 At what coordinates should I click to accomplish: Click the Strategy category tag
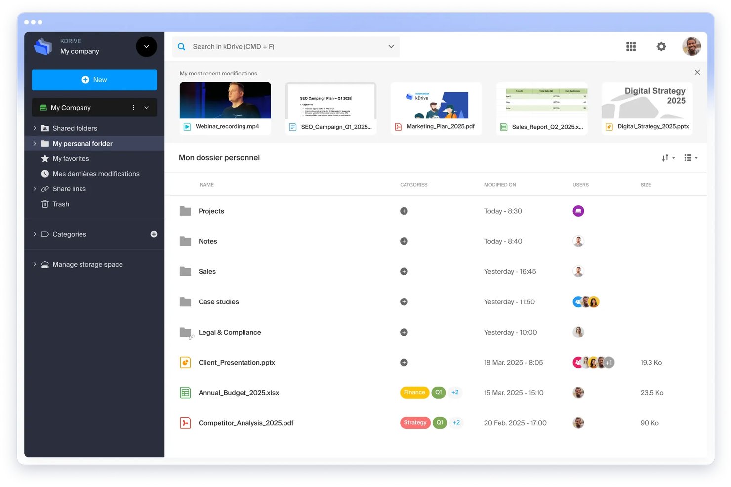click(415, 423)
